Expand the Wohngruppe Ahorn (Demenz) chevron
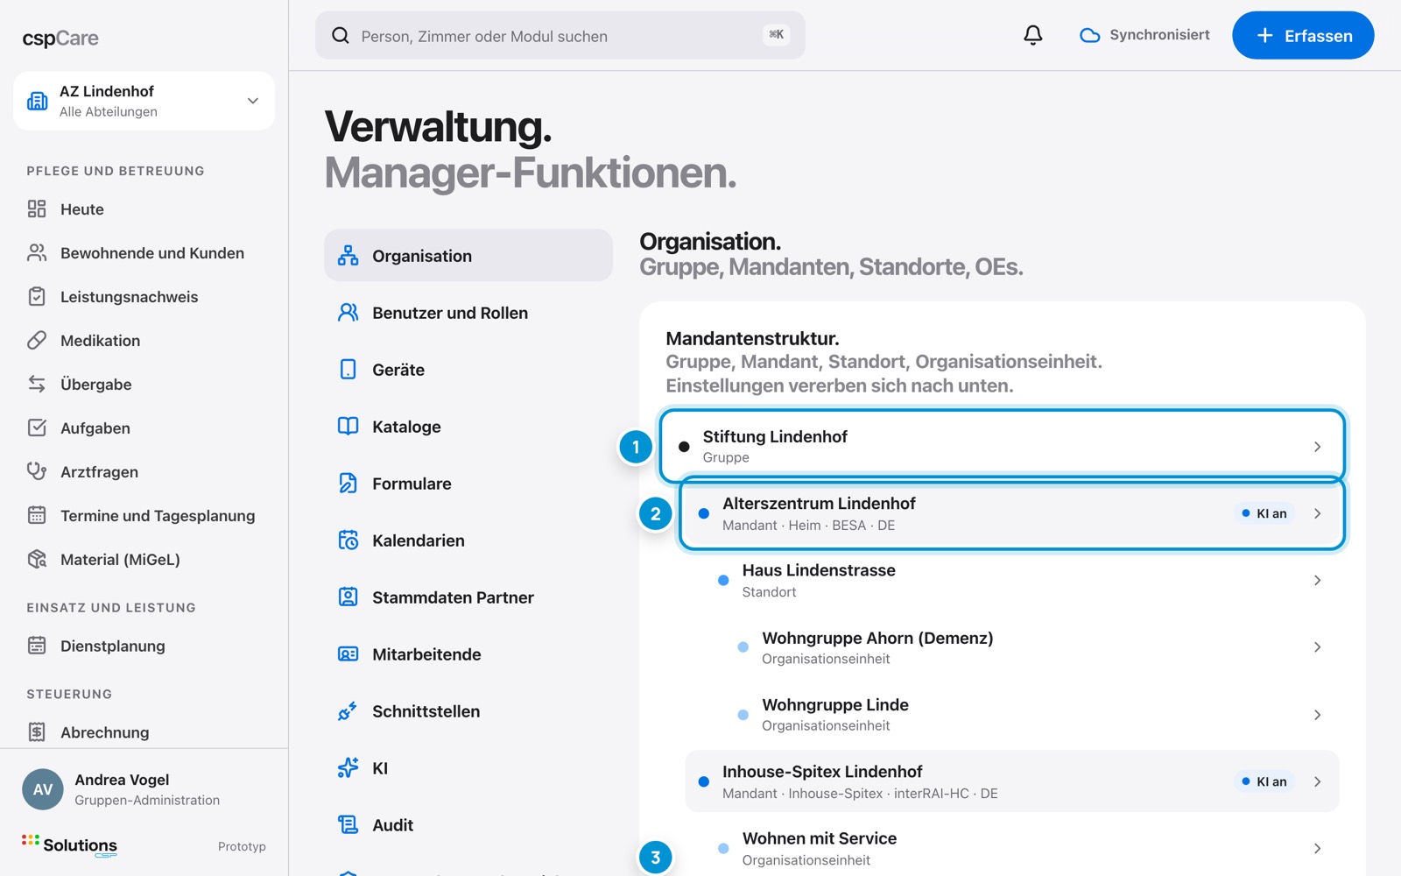 [1317, 647]
